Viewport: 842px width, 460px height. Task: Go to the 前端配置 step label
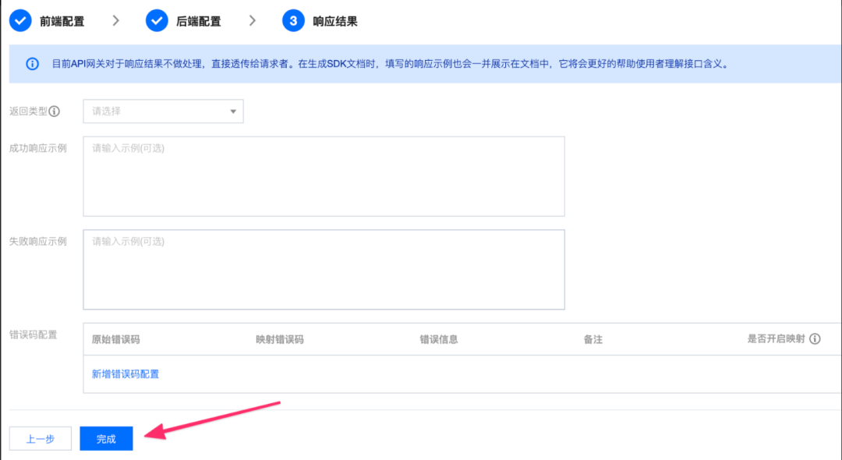tap(62, 21)
